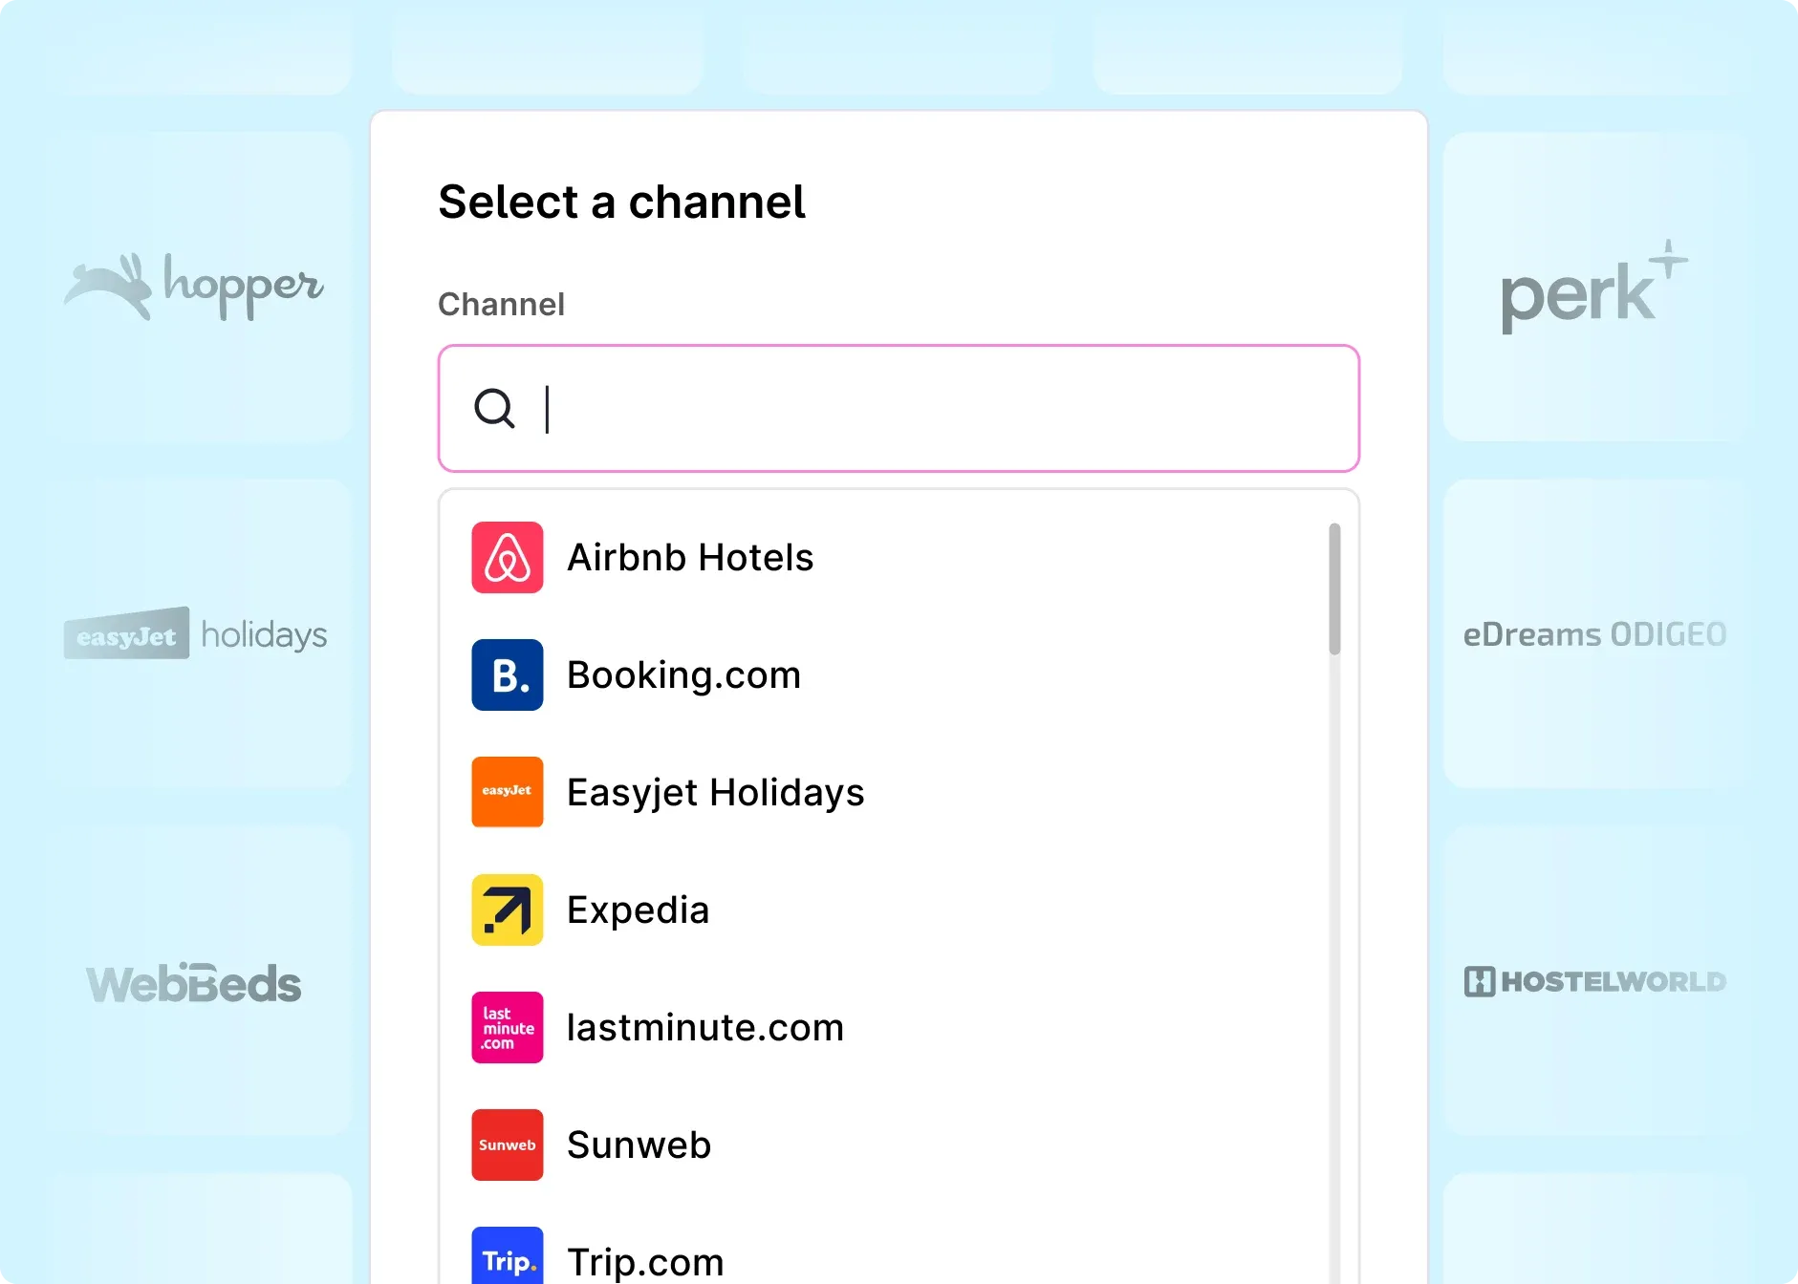Click the Channel field label
Image resolution: width=1798 pixels, height=1284 pixels.
501,304
